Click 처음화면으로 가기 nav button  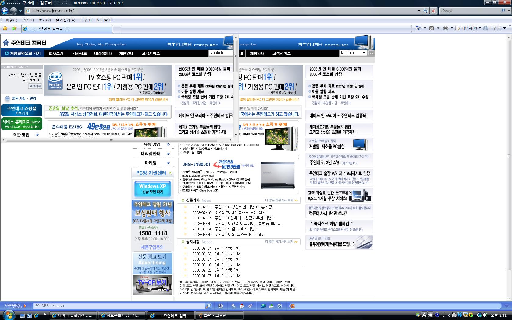23,53
